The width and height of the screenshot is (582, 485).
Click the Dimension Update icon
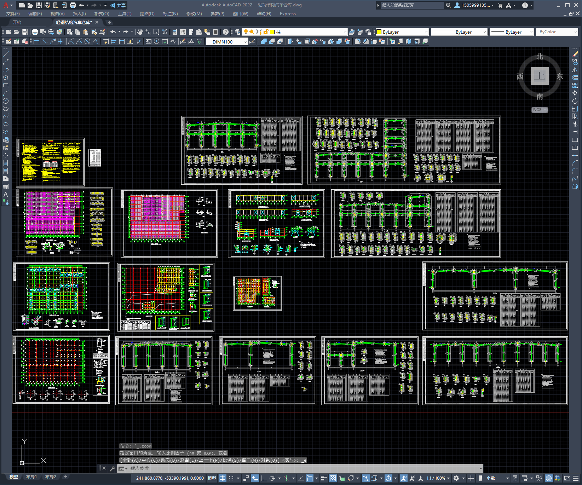pyautogui.click(x=200, y=42)
